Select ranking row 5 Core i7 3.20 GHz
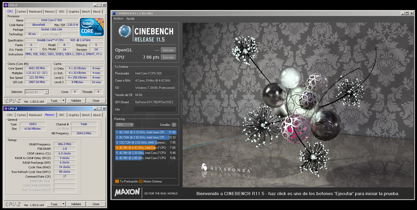 point(146,153)
